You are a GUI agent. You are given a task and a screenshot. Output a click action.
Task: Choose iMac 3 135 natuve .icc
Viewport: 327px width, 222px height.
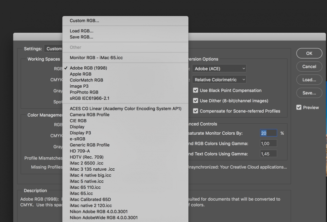click(125, 169)
